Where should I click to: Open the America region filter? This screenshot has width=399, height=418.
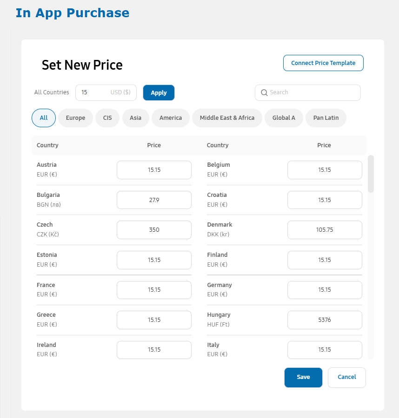[171, 118]
